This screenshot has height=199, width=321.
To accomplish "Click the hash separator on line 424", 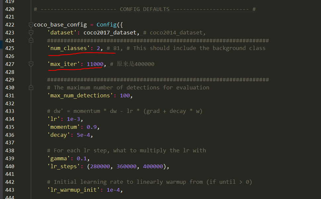I will (x=158, y=40).
